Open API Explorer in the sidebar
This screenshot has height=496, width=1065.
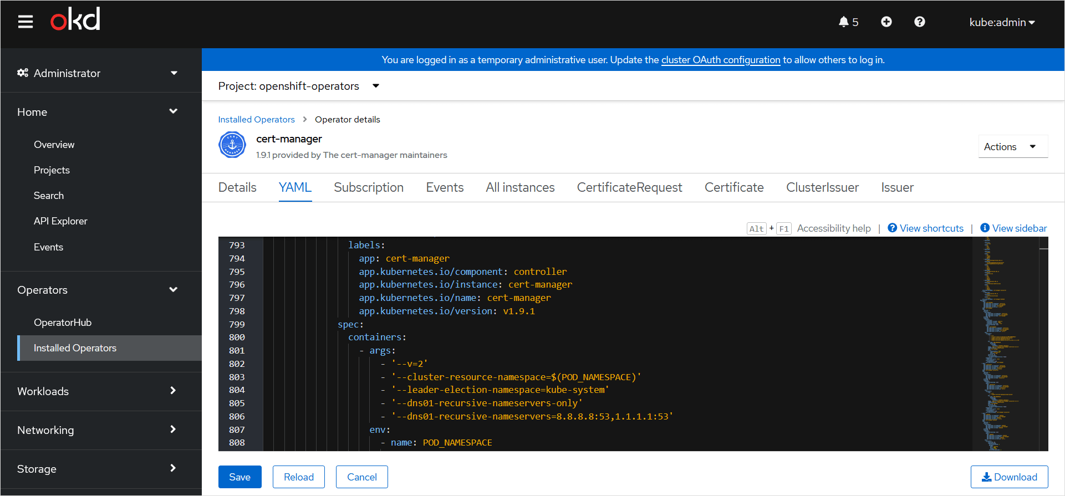[x=60, y=221]
